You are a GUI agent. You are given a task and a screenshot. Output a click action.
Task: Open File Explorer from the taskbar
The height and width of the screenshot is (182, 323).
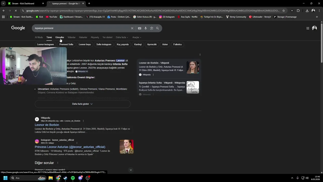[50, 178]
